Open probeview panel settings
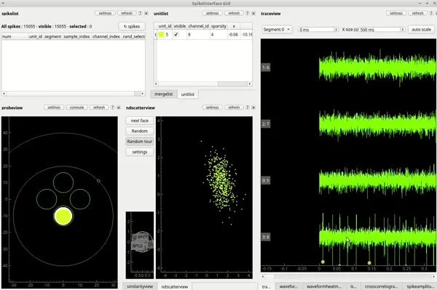Viewport: 437px width, 290px height. point(54,108)
